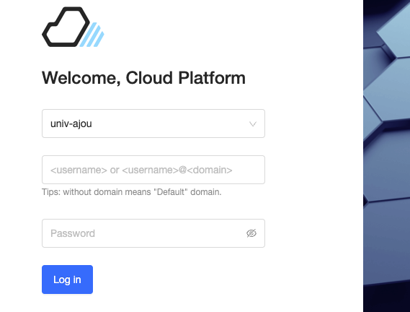Screen dimensions: 410x312
Task: Open the region selector showing univ-ajou
Action: pos(153,123)
